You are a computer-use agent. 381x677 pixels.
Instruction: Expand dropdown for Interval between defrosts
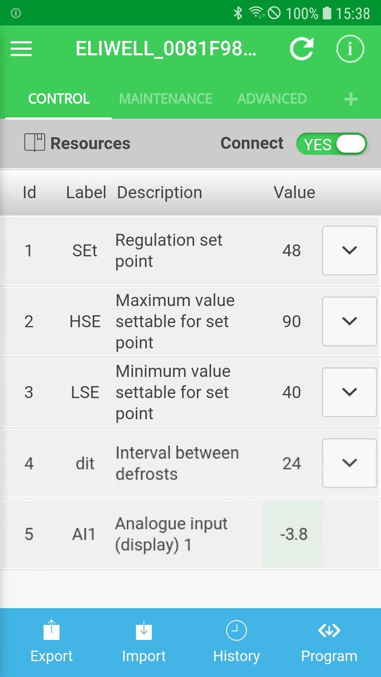(x=349, y=463)
